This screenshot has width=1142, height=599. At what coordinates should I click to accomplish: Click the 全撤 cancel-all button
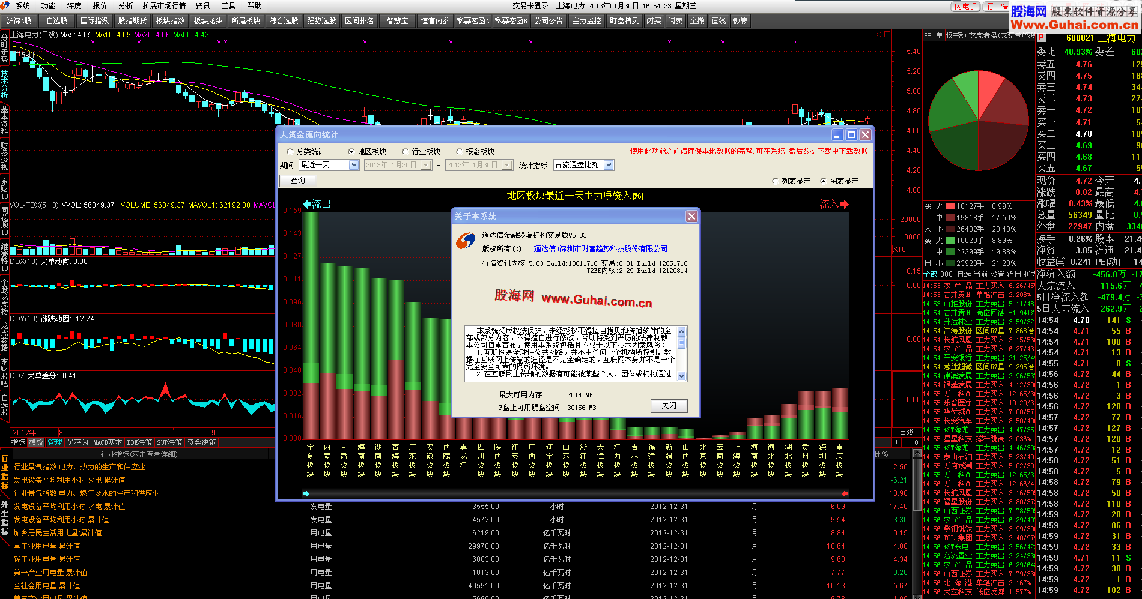[x=697, y=21]
